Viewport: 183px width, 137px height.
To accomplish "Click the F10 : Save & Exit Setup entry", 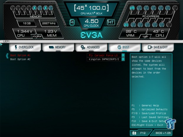I will pos(149,121).
